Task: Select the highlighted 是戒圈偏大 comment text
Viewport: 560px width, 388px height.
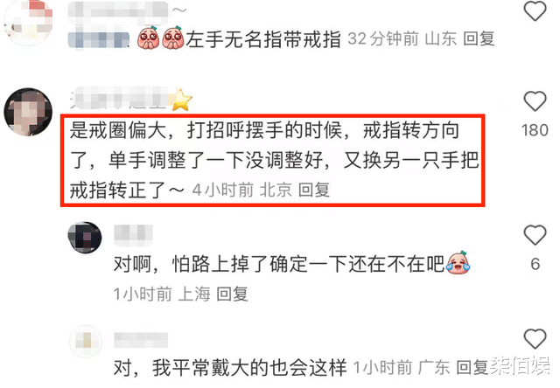Action: click(274, 160)
